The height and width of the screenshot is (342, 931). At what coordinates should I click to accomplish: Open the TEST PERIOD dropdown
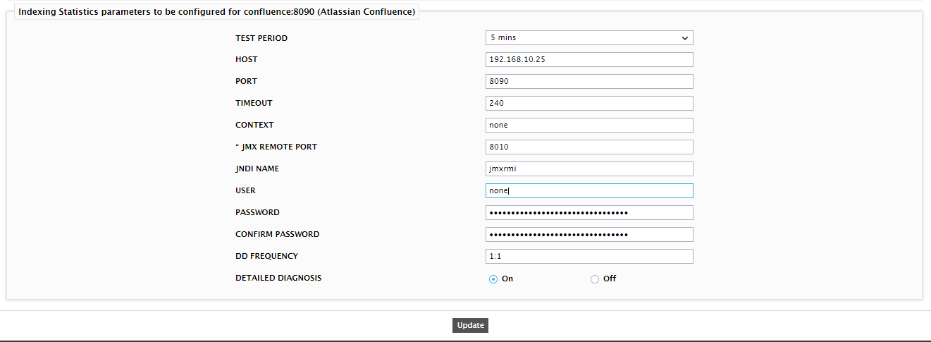coord(589,38)
